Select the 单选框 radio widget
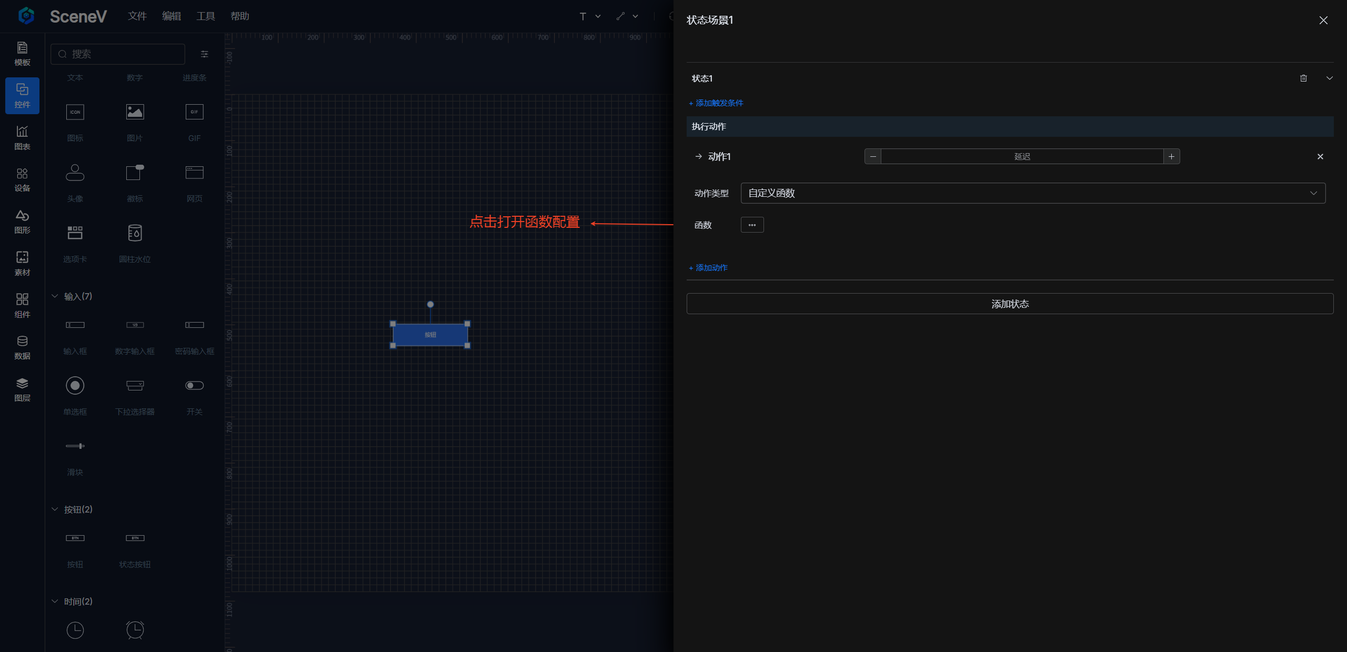1347x652 pixels. pyautogui.click(x=75, y=386)
